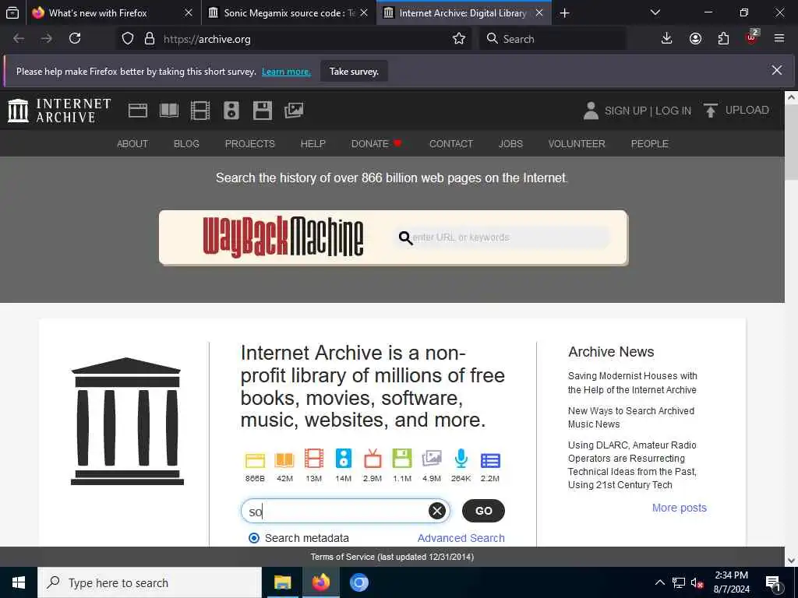Expand the list all tabs dropdown arrow
The height and width of the screenshot is (598, 798).
(x=655, y=12)
